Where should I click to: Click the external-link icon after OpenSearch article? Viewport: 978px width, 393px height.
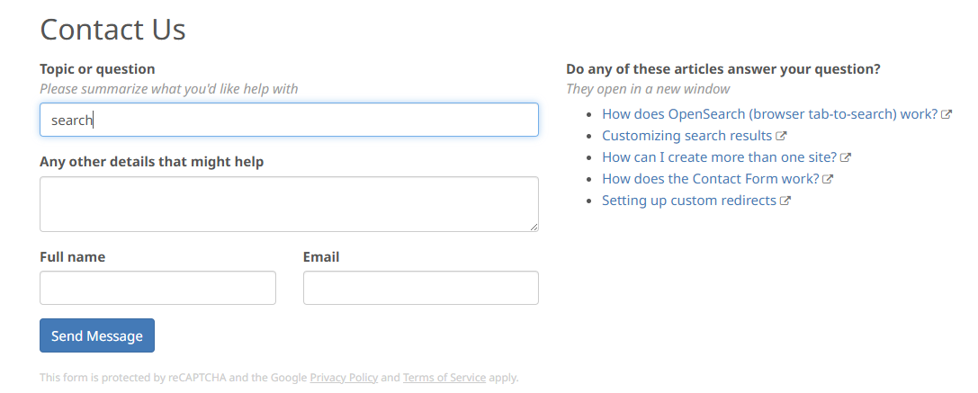[947, 114]
